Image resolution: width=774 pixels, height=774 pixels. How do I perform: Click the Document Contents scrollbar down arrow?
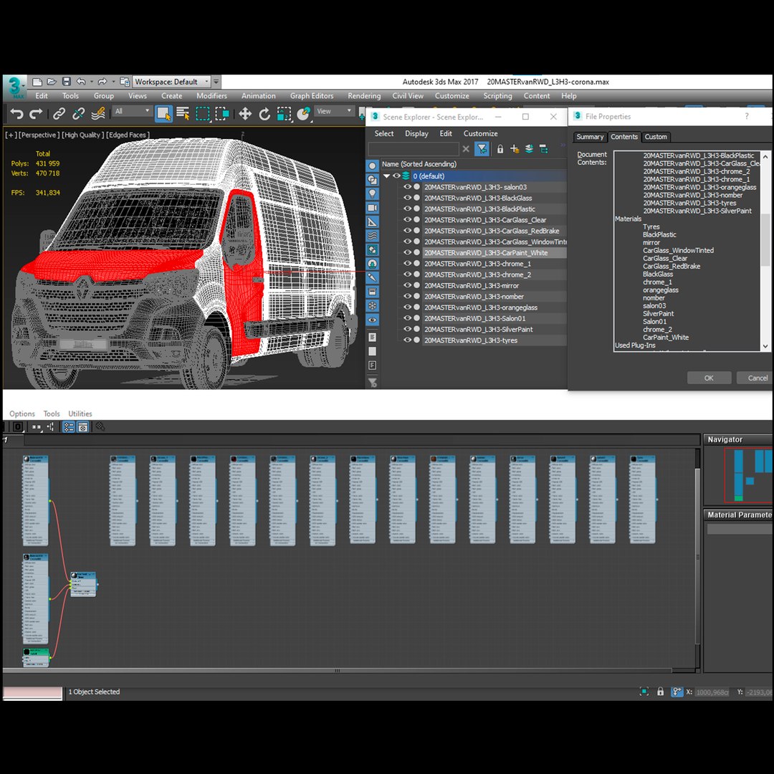(765, 346)
